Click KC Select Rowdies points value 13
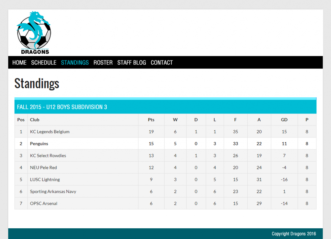 [x=151, y=156]
